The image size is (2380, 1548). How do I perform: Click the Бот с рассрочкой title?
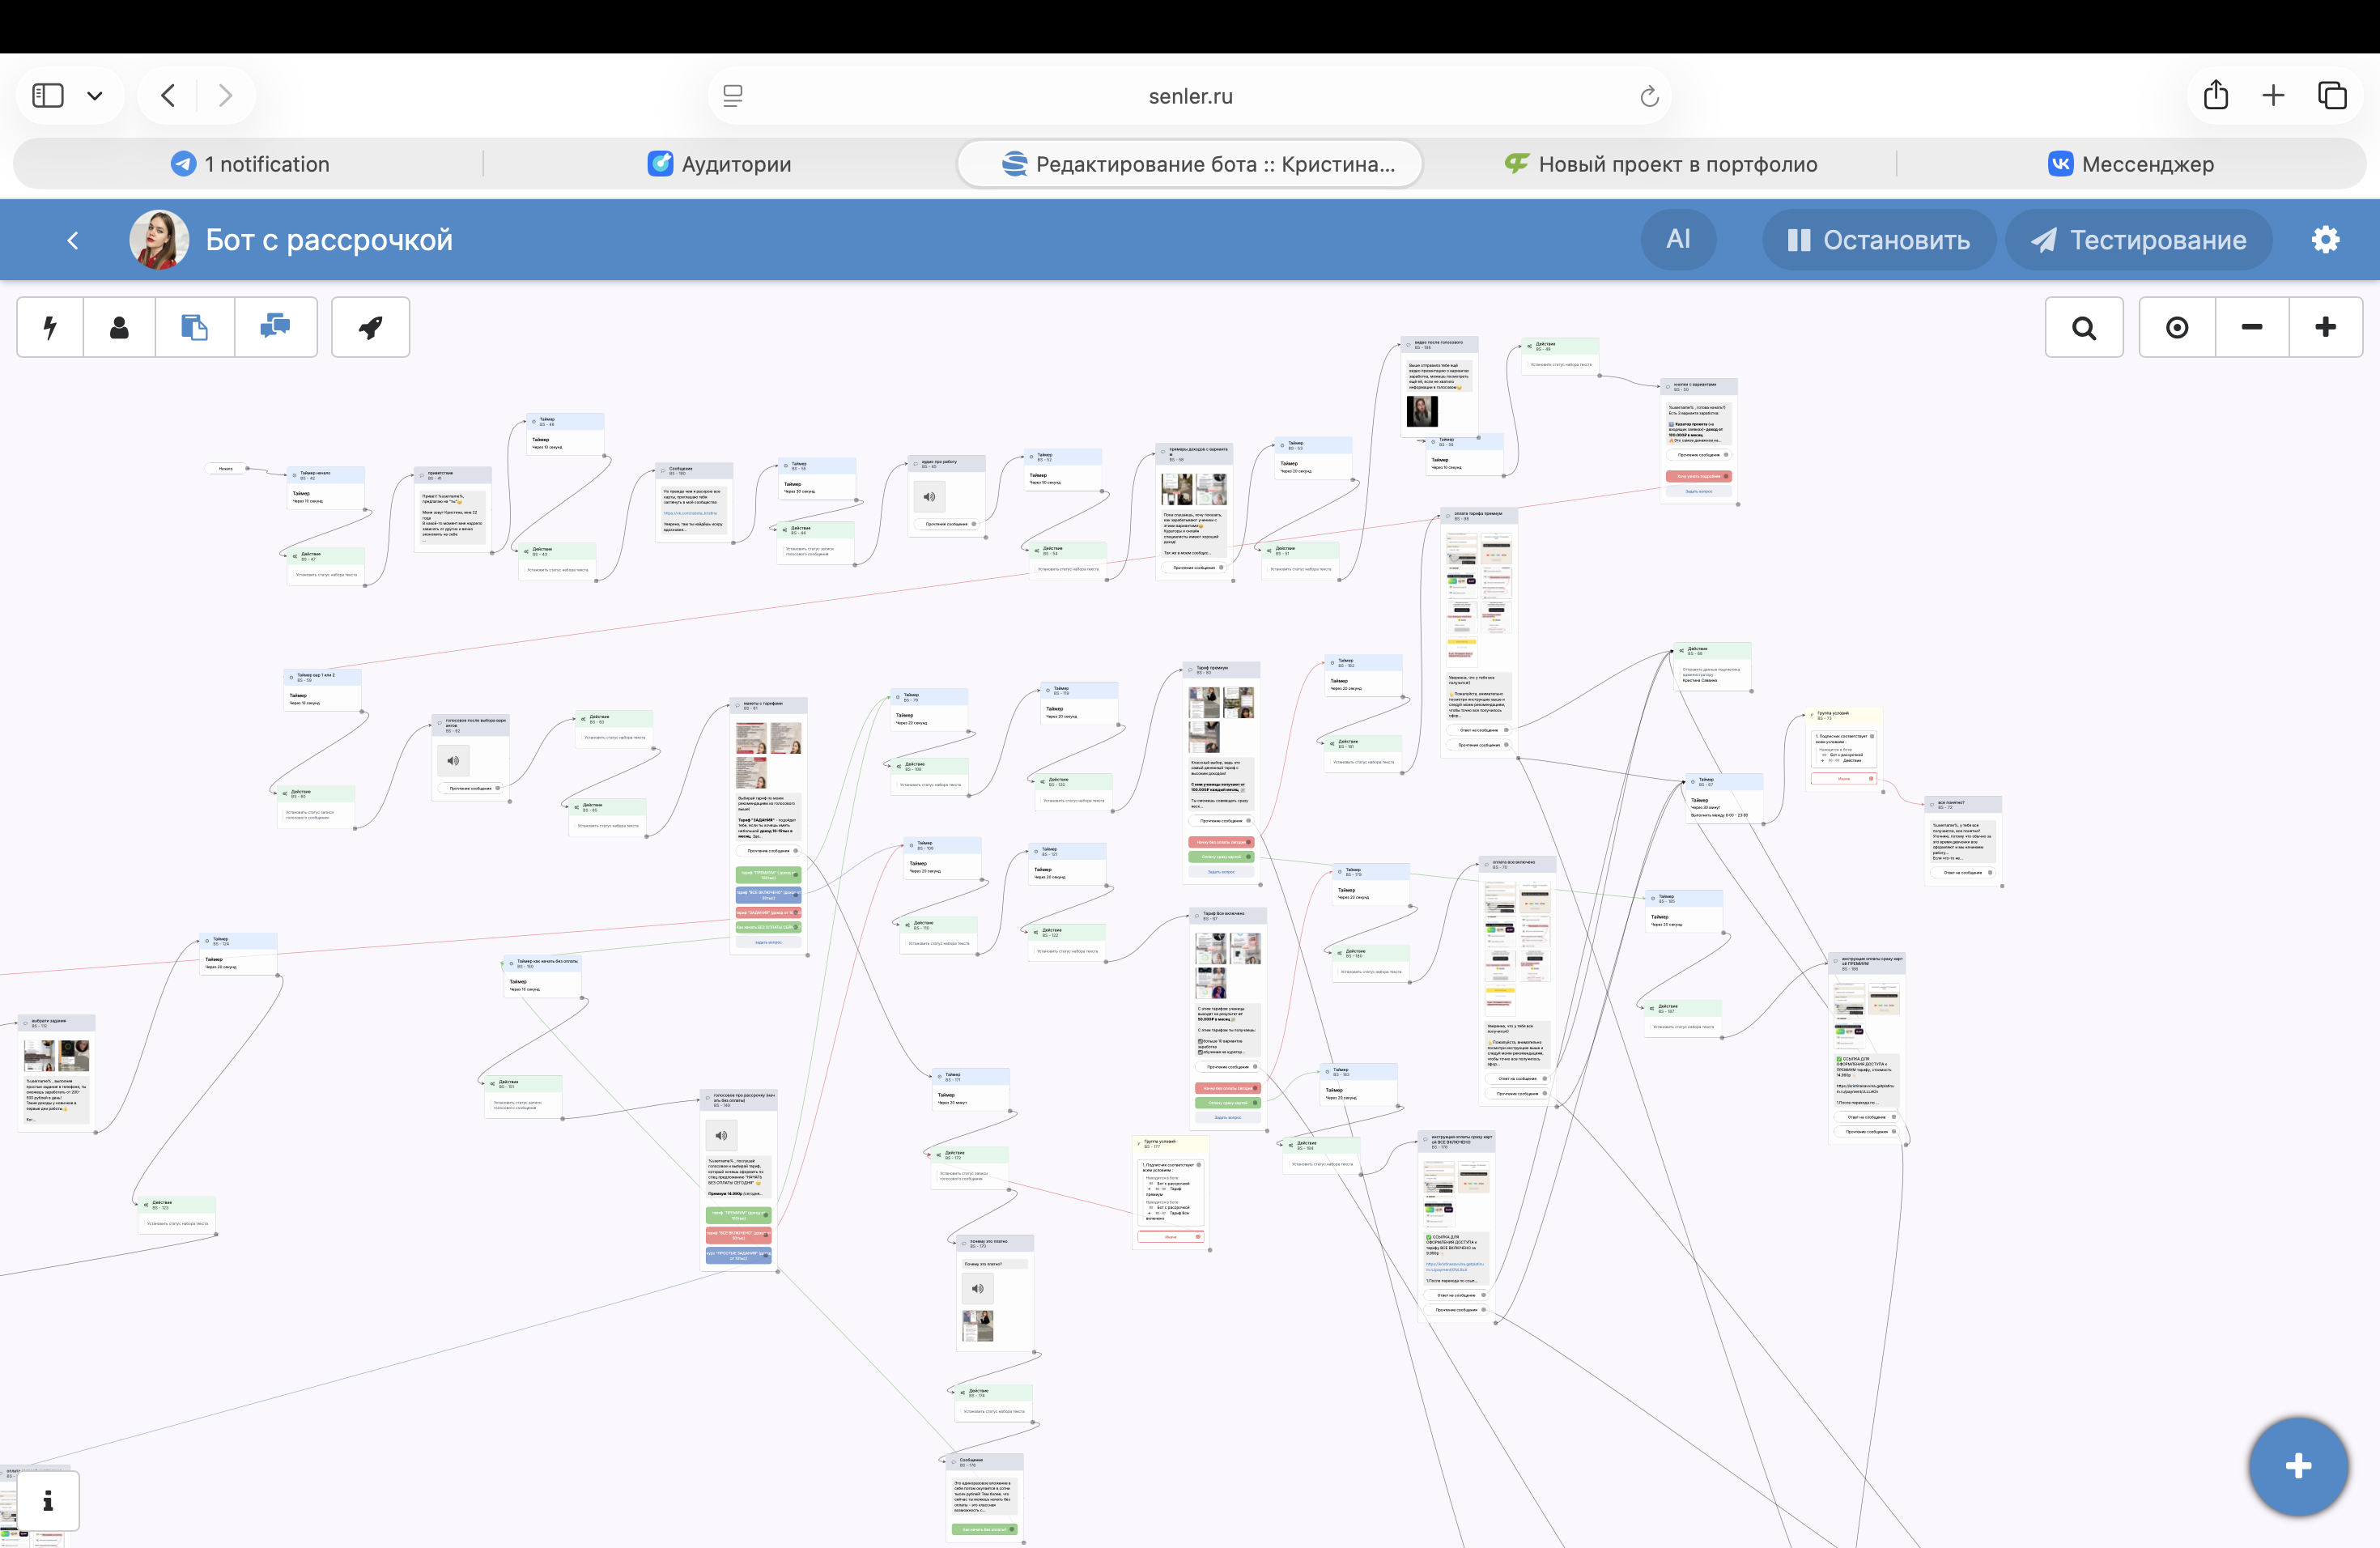[329, 240]
